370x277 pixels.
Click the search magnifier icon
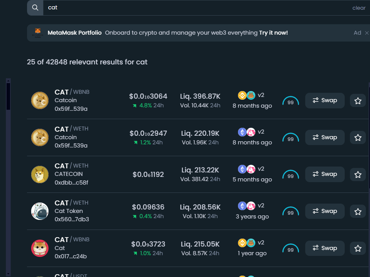35,8
